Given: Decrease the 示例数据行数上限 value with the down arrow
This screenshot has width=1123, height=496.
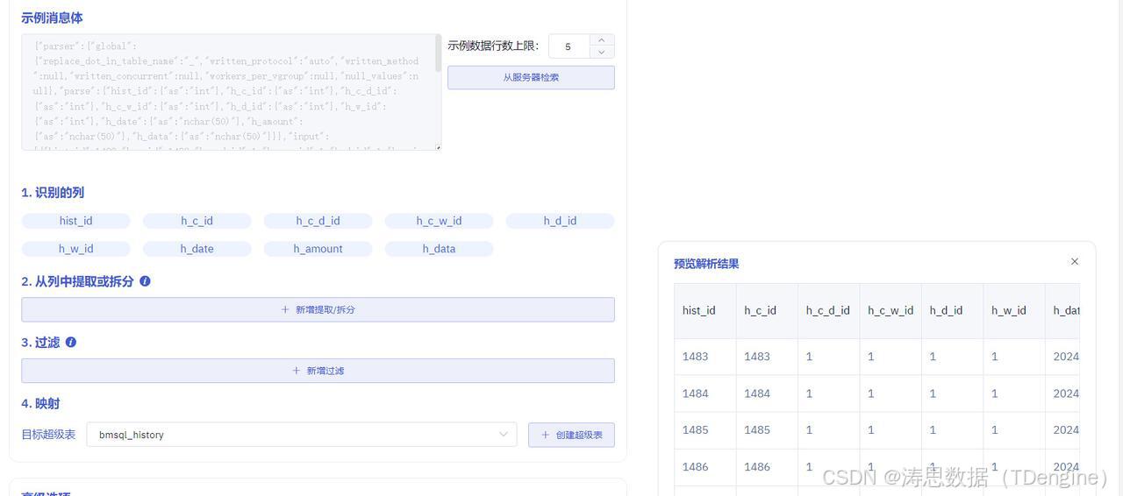Looking at the screenshot, I should pos(602,53).
